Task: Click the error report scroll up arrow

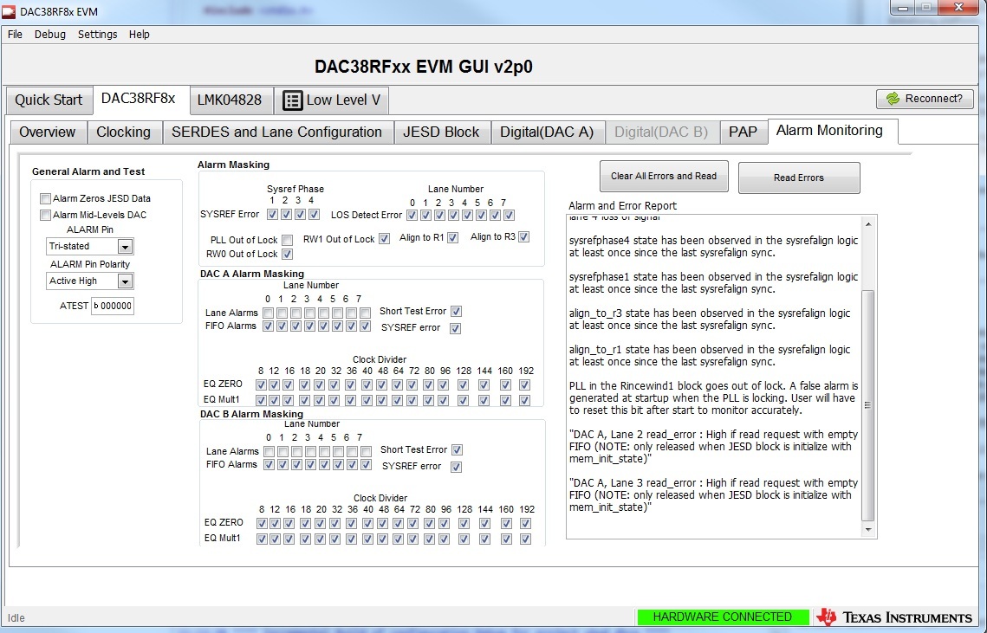Action: pos(868,224)
